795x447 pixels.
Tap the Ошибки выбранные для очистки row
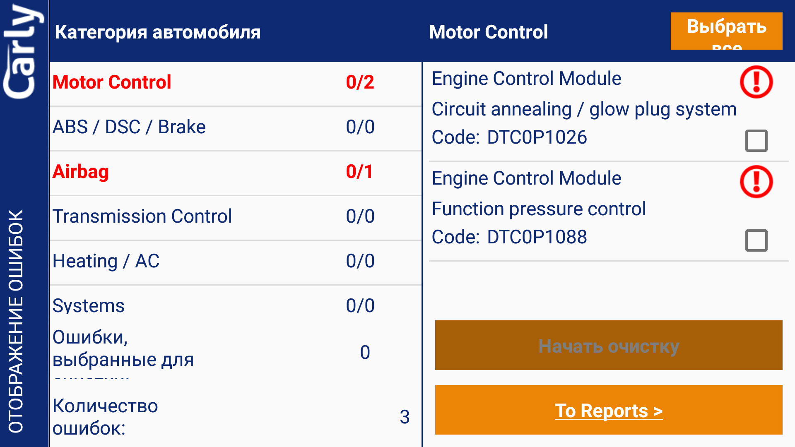click(x=236, y=353)
